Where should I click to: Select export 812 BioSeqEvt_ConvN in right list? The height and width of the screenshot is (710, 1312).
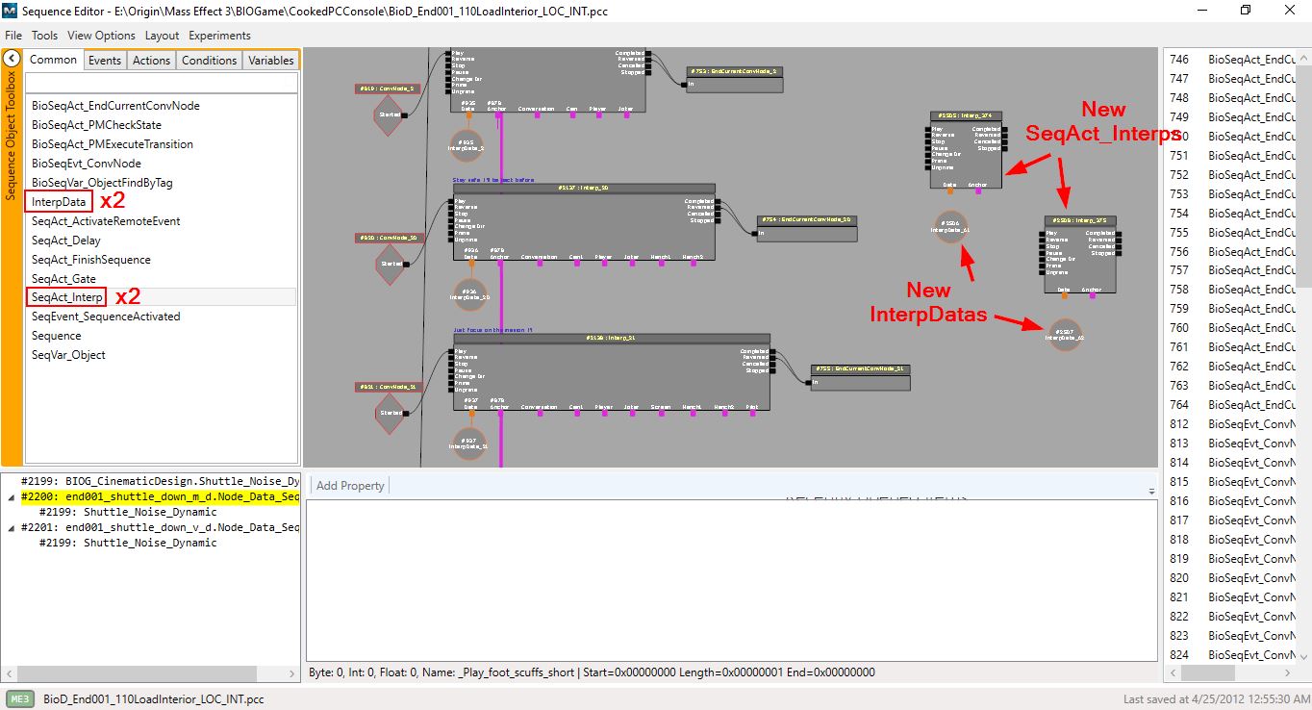point(1232,423)
